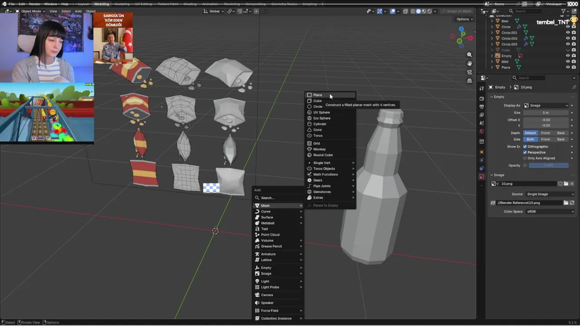Viewport: 580px width, 326px height.
Task: Open the outliner filter funnel icon
Action: [564, 11]
